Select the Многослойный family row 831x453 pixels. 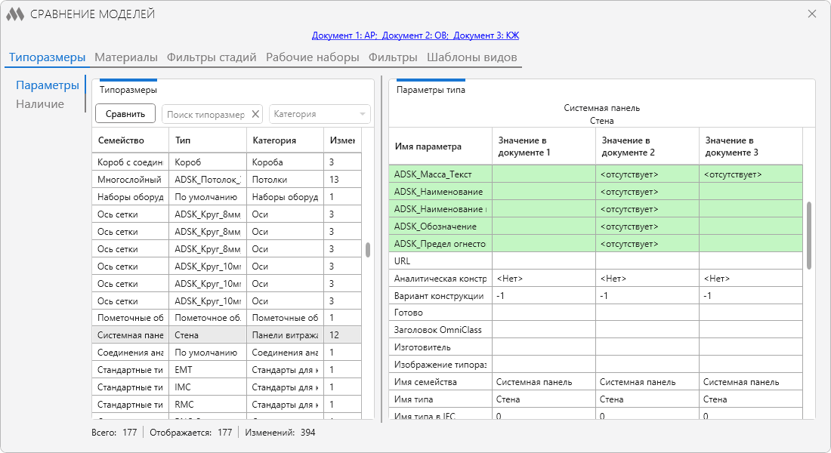(227, 180)
